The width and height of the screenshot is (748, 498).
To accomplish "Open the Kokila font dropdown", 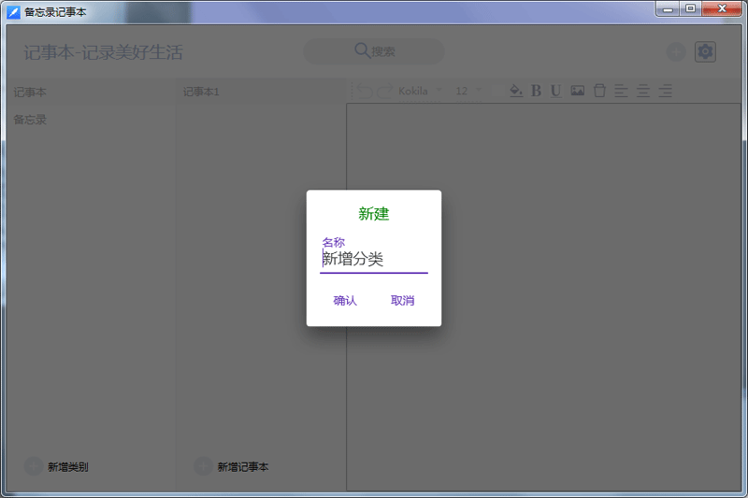I will point(420,91).
